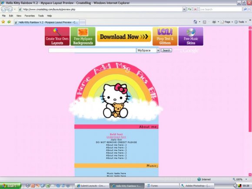Click the Search button beside MySpace dropdown
The image size is (252, 189).
[x=166, y=50]
